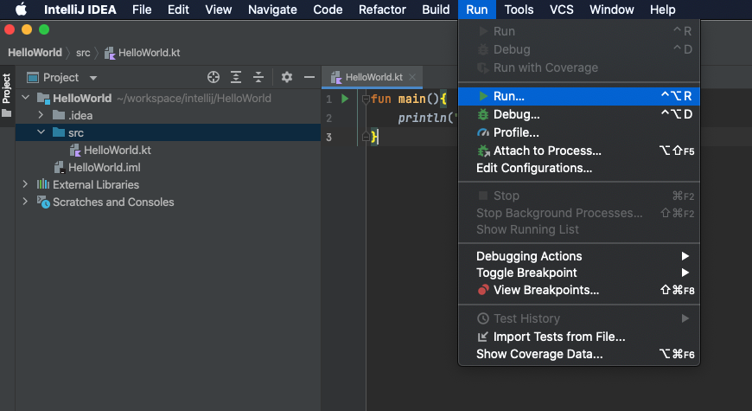Collapse the src folder
The height and width of the screenshot is (411, 752).
coord(41,132)
